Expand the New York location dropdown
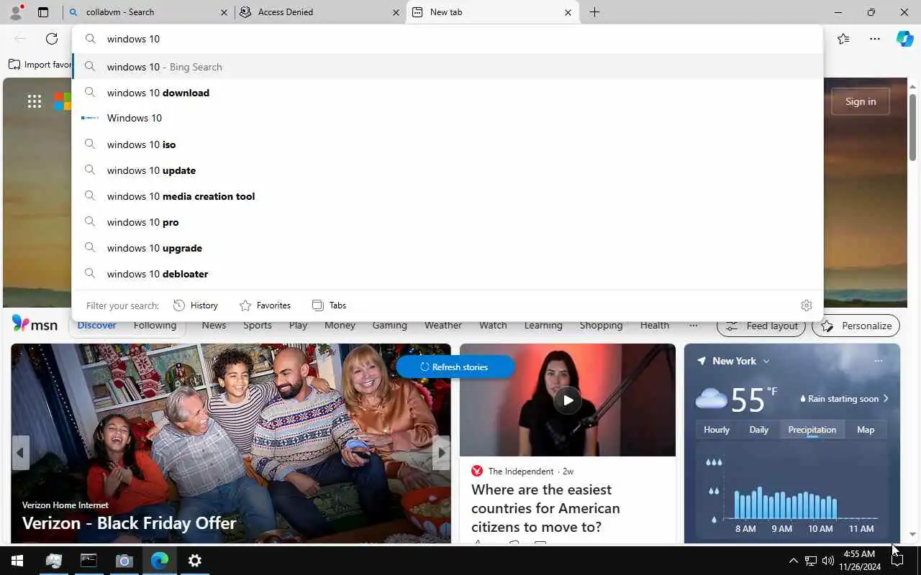This screenshot has height=575, width=921. tap(766, 361)
